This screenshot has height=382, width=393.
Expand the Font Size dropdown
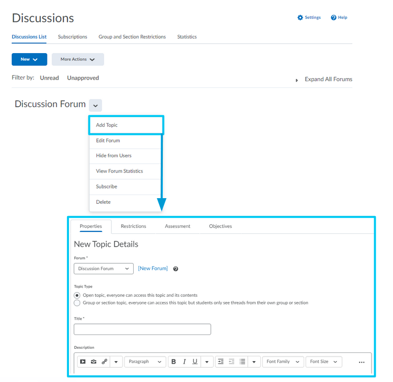[x=324, y=362]
